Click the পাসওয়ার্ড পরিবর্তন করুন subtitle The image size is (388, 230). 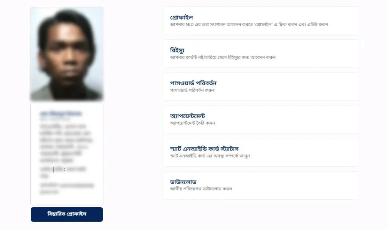[192, 90]
